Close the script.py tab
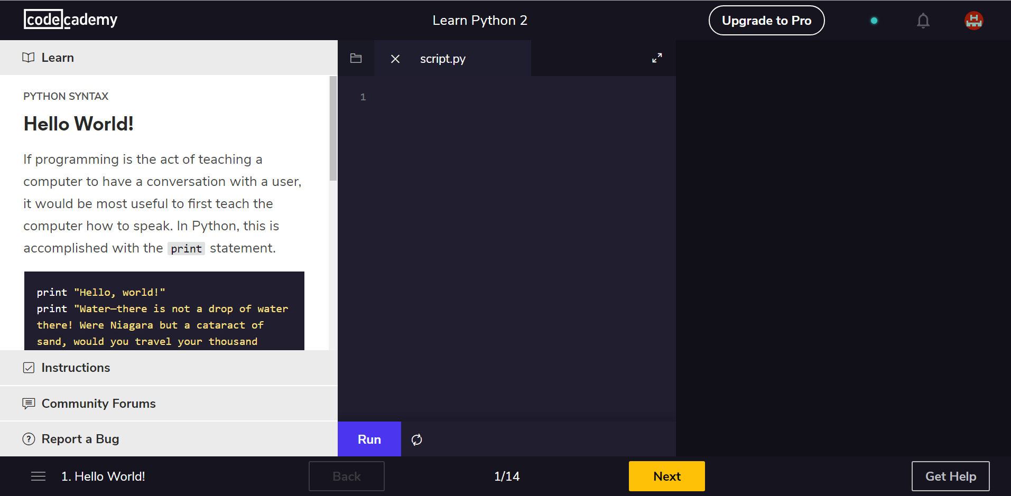The image size is (1011, 496). [395, 59]
